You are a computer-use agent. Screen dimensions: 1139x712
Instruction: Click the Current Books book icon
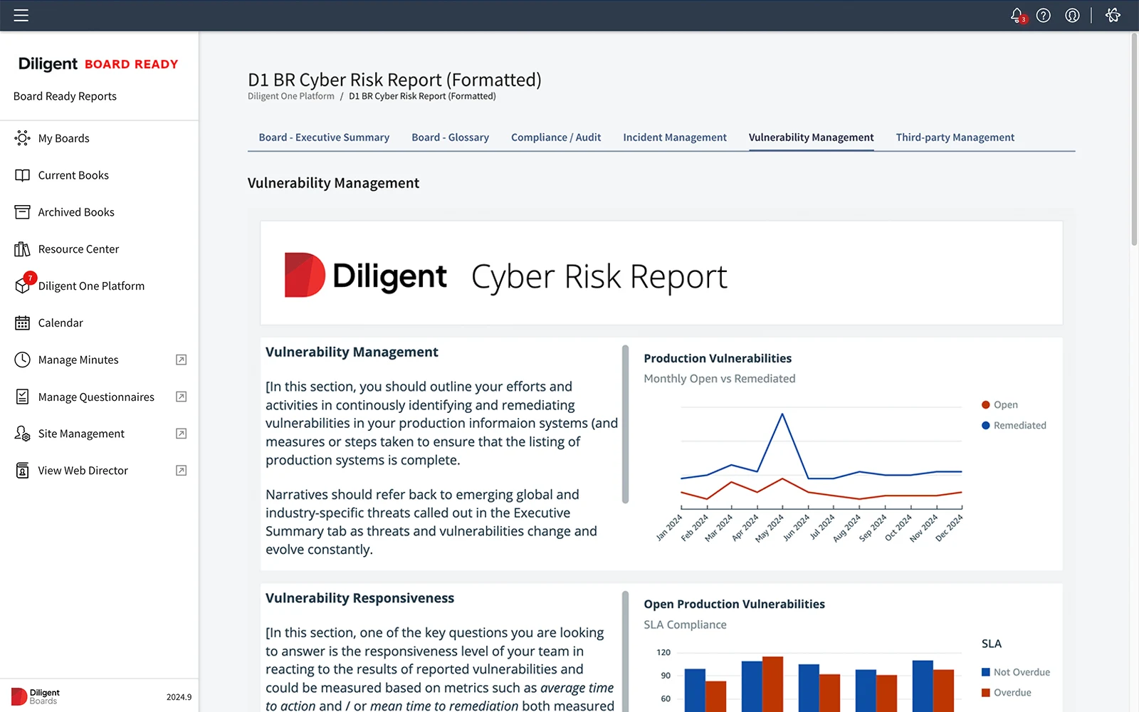pyautogui.click(x=23, y=175)
